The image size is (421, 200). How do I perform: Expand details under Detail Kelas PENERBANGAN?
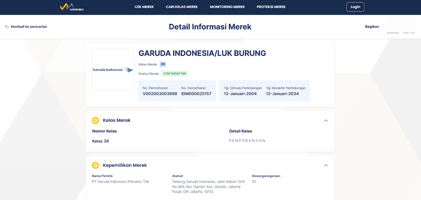click(x=247, y=140)
